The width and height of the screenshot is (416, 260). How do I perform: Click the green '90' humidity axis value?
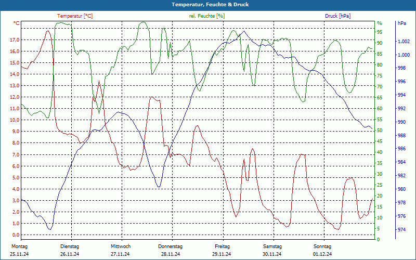(x=380, y=43)
